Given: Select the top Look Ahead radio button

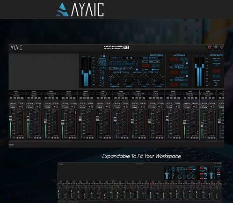Looking at the screenshot, I should tap(102, 71).
